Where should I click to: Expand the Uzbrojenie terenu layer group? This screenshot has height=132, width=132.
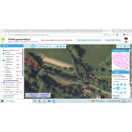point(1,87)
